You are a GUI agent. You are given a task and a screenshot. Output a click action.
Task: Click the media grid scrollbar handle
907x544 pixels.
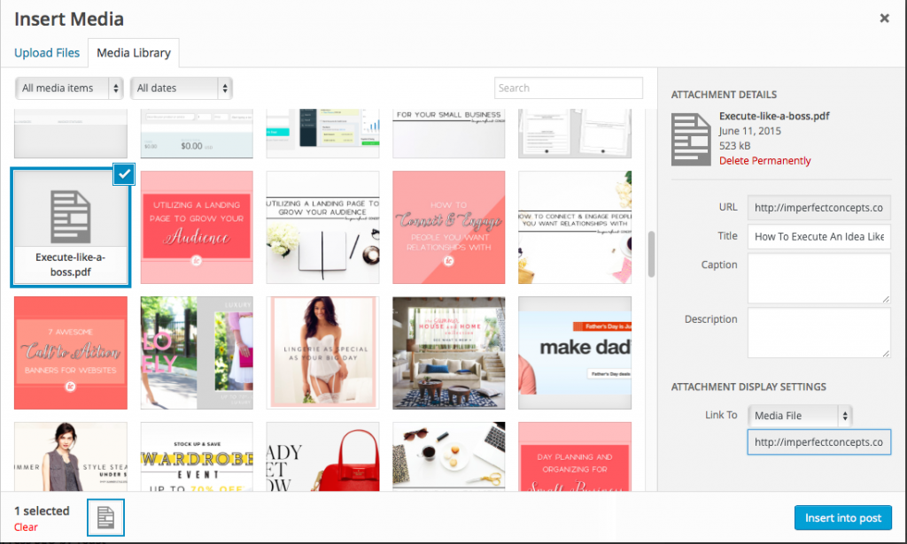coord(651,254)
